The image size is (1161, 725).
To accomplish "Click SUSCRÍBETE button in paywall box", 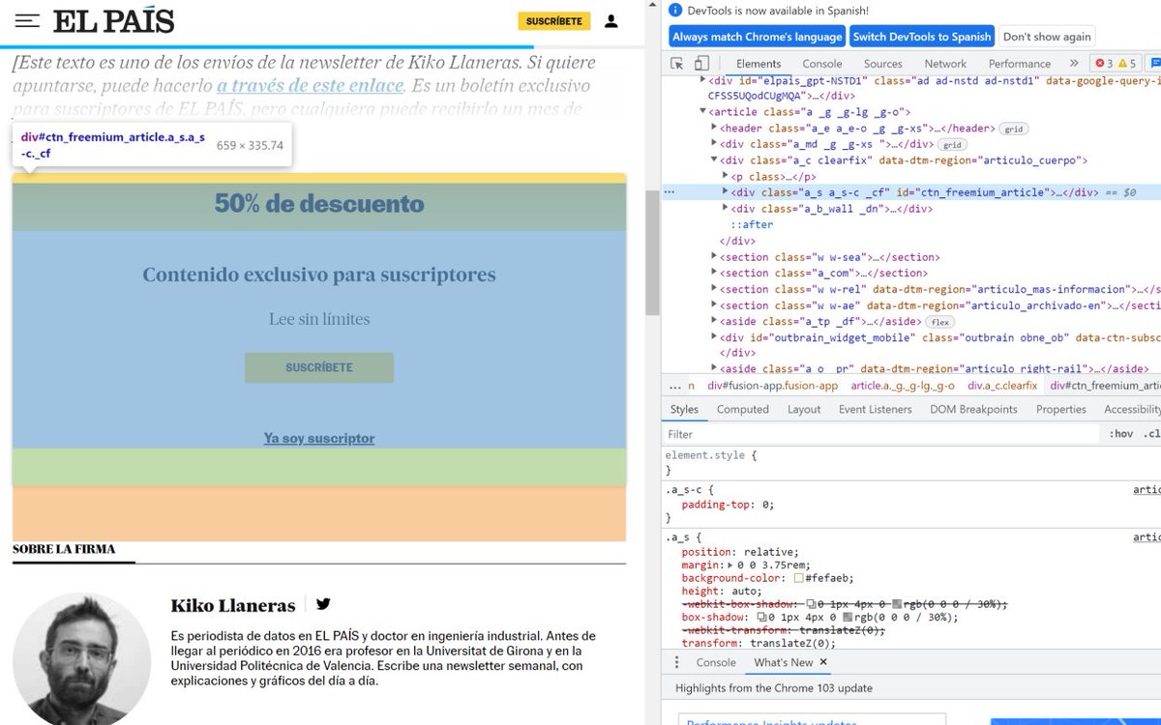I will pos(318,367).
